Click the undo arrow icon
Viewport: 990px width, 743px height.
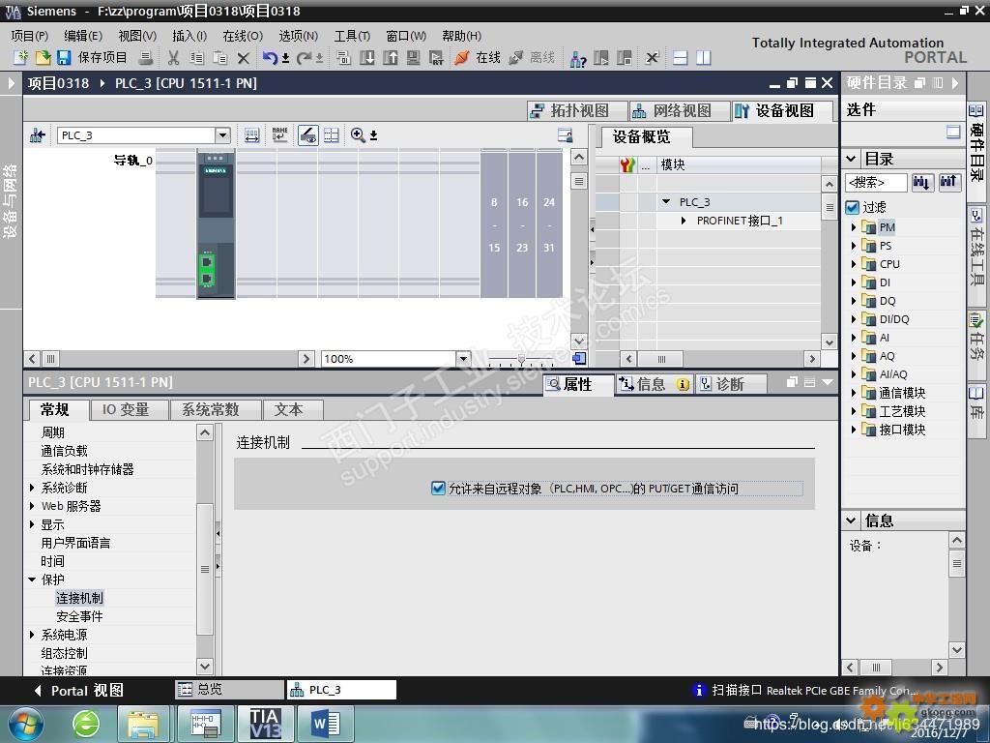pyautogui.click(x=270, y=58)
